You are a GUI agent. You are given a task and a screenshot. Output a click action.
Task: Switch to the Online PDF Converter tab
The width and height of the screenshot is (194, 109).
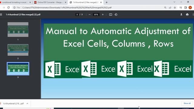pos(50,2)
